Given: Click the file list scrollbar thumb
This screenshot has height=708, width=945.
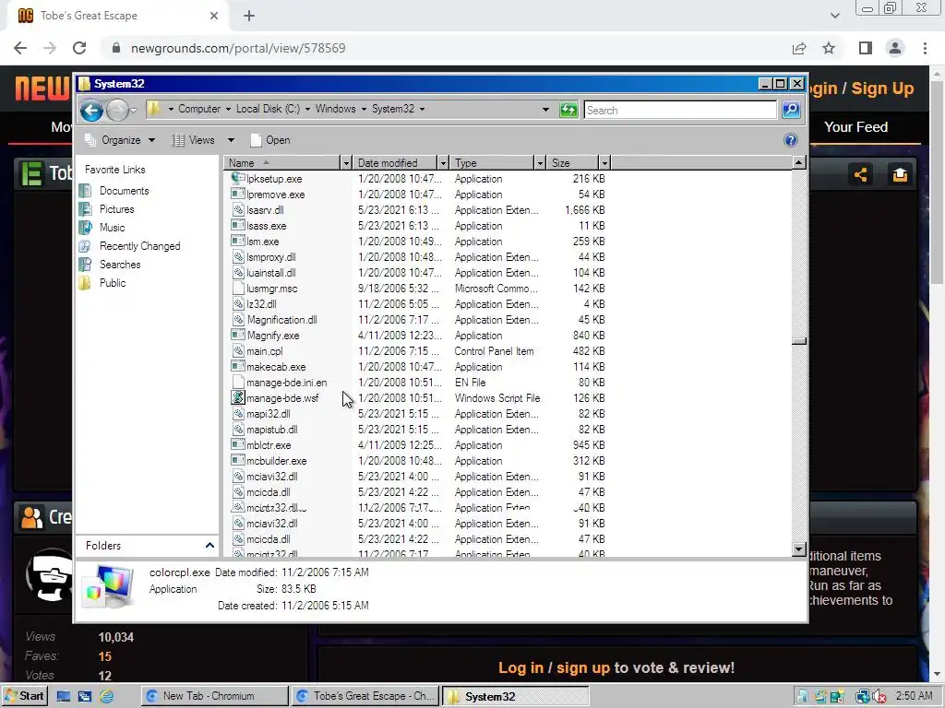Looking at the screenshot, I should (x=799, y=341).
